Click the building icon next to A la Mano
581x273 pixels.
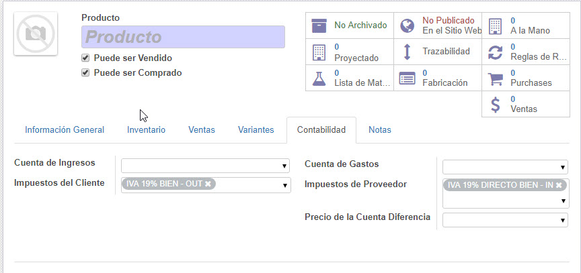click(495, 25)
